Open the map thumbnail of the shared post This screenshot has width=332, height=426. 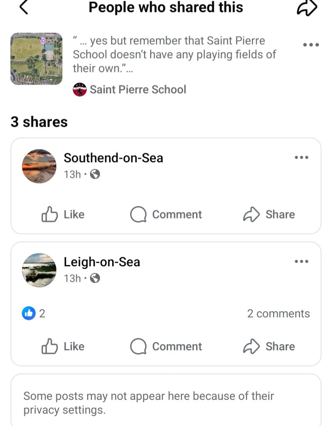point(36,59)
